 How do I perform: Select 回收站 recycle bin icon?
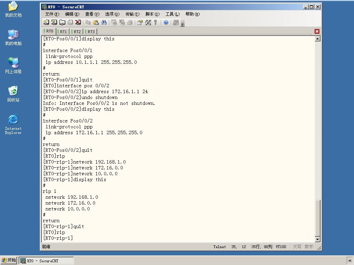[x=13, y=94]
